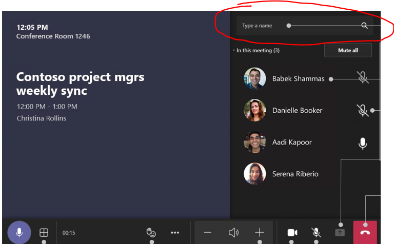Click the Mute all button

pos(348,50)
